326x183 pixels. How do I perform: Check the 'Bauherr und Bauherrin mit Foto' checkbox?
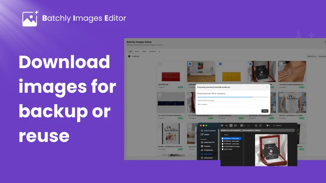[x=160, y=126]
